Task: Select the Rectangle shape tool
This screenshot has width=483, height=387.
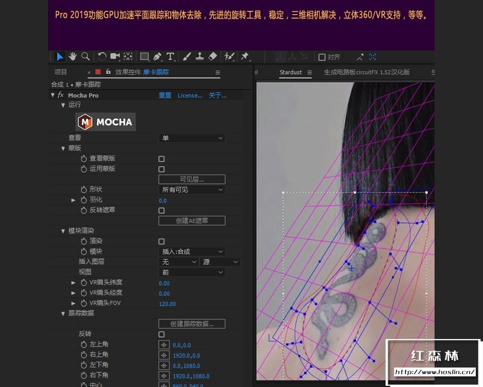Action: (x=144, y=56)
